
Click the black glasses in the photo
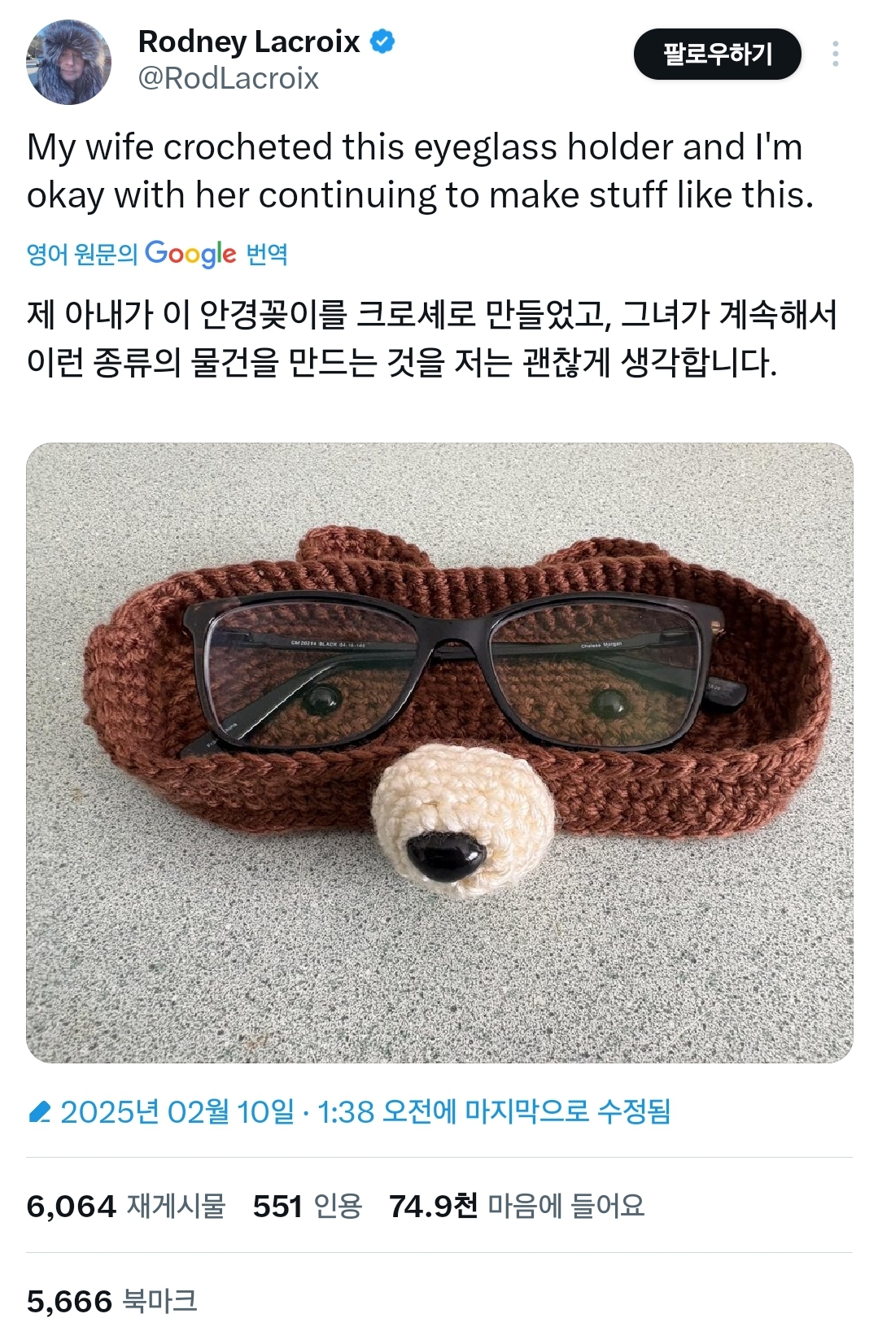tap(462, 670)
